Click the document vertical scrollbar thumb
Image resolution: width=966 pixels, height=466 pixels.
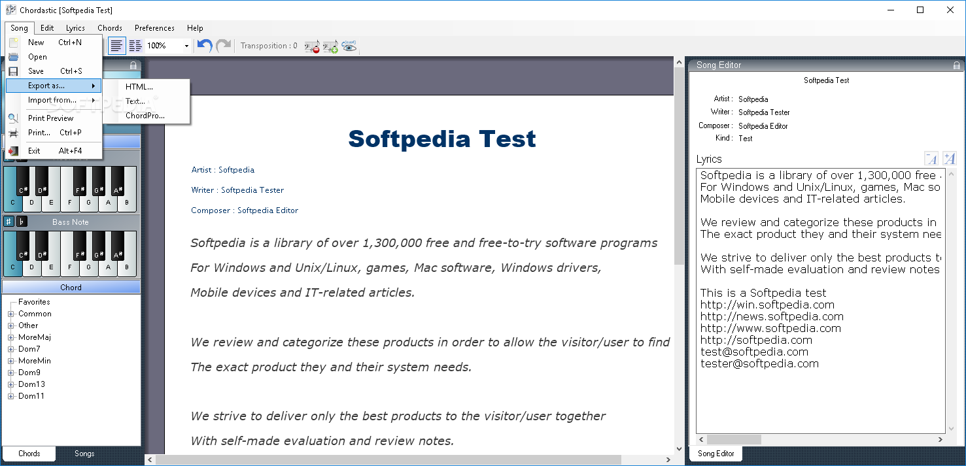pyautogui.click(x=679, y=166)
